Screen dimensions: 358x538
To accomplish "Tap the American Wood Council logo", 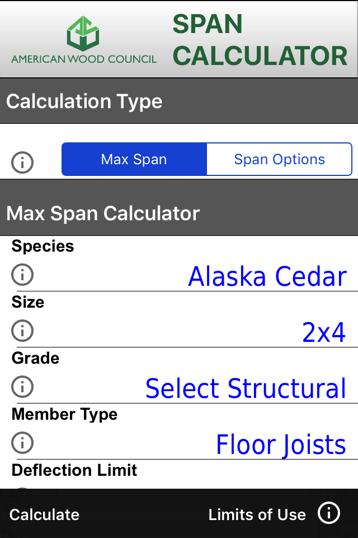I will pyautogui.click(x=84, y=39).
